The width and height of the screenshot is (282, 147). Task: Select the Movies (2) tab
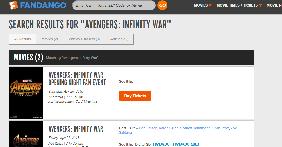pyautogui.click(x=50, y=39)
